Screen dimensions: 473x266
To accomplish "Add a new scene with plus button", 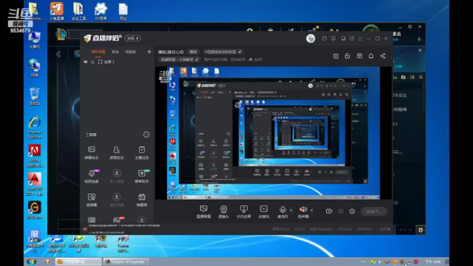I will pos(149,52).
